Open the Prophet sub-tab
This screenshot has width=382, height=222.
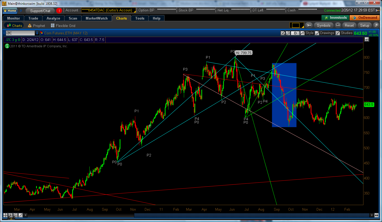36,26
